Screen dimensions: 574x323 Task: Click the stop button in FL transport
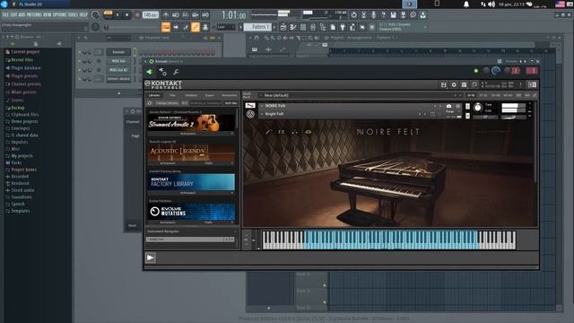click(x=126, y=15)
